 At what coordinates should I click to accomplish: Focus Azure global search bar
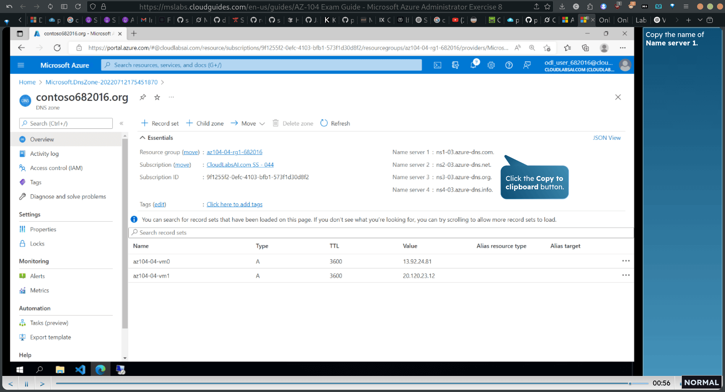coord(261,65)
